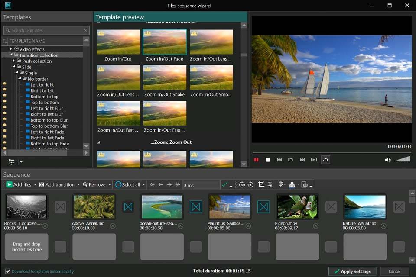Select the Mauritius Sailboat clip thumbnail

click(229, 207)
